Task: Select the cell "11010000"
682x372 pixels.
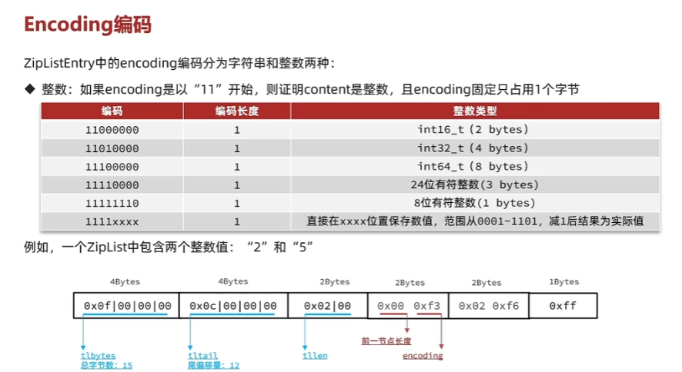Action: [112, 148]
